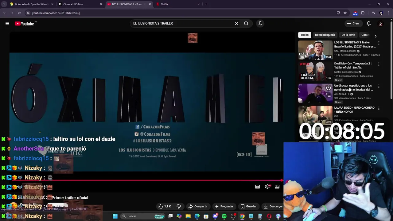Viewport: 393px width, 221px height.
Task: Open LOS ILUSIONISTAS 3 trailer thumbnail
Action: coord(315,50)
